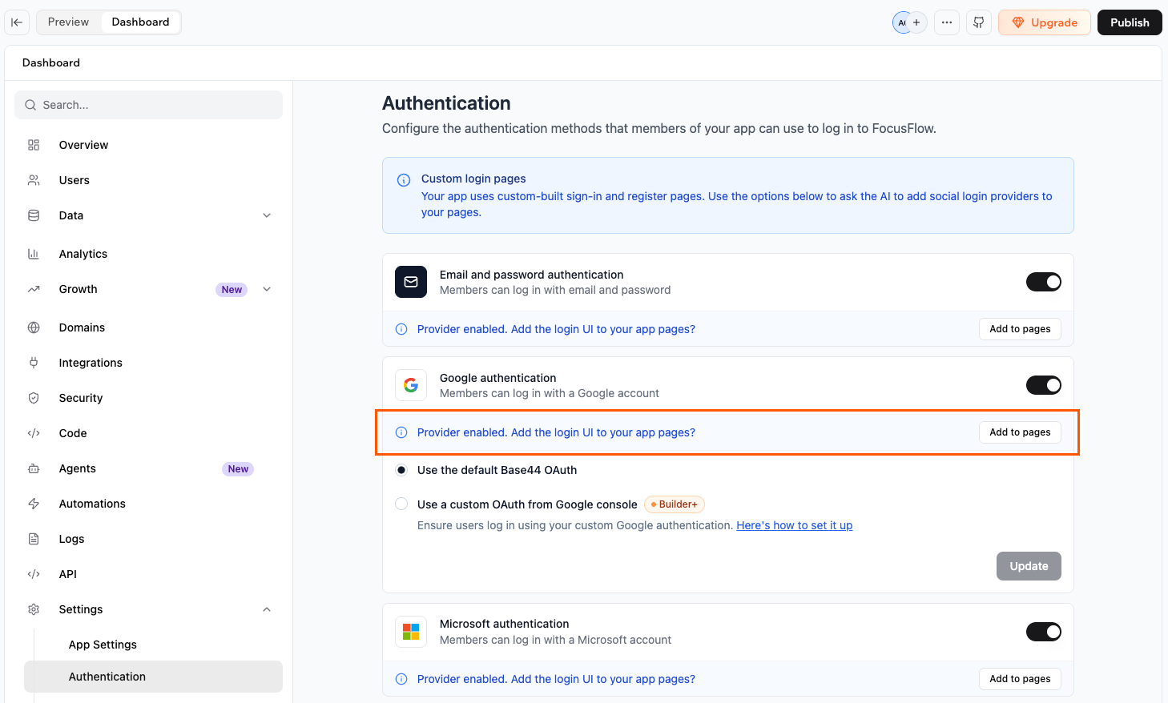Viewport: 1168px width, 703px height.
Task: Expand the Growth section chevron
Action: click(267, 289)
